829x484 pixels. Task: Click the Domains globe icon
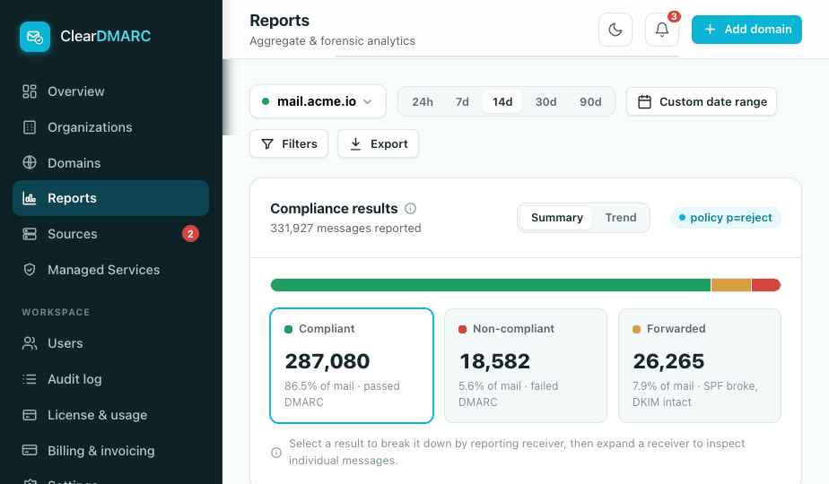pyautogui.click(x=30, y=163)
